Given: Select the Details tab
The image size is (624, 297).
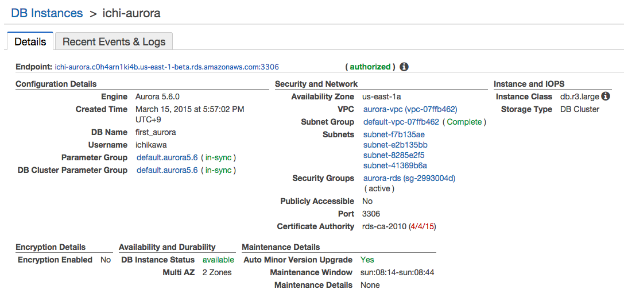Looking at the screenshot, I should tap(30, 41).
